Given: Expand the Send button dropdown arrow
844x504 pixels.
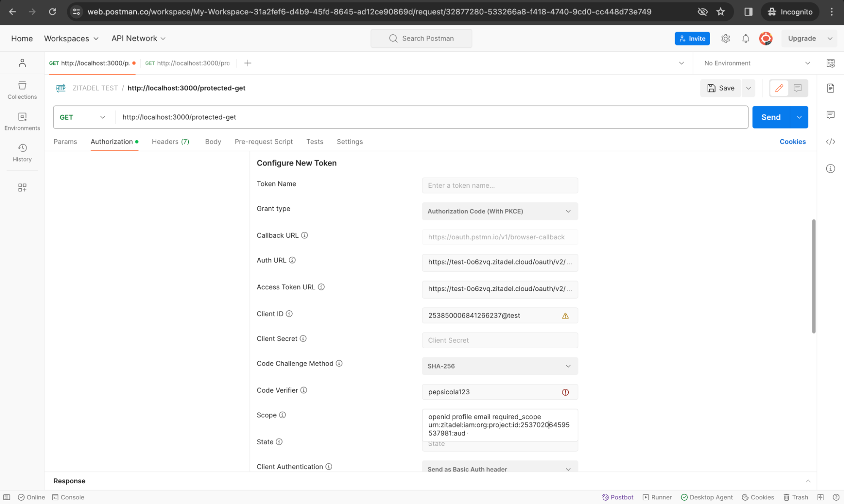Looking at the screenshot, I should (799, 117).
